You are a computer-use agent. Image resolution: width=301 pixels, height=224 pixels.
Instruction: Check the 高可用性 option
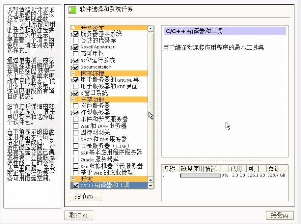(76, 54)
